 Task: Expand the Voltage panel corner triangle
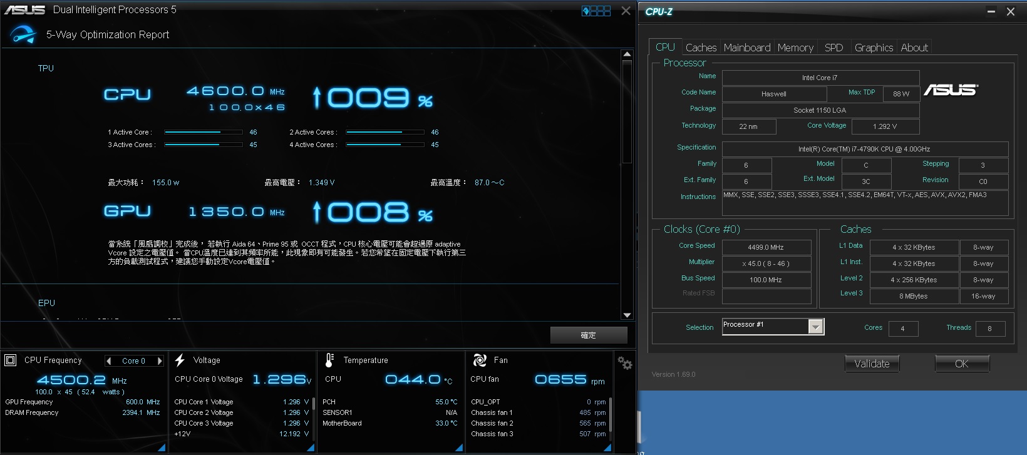(311, 447)
